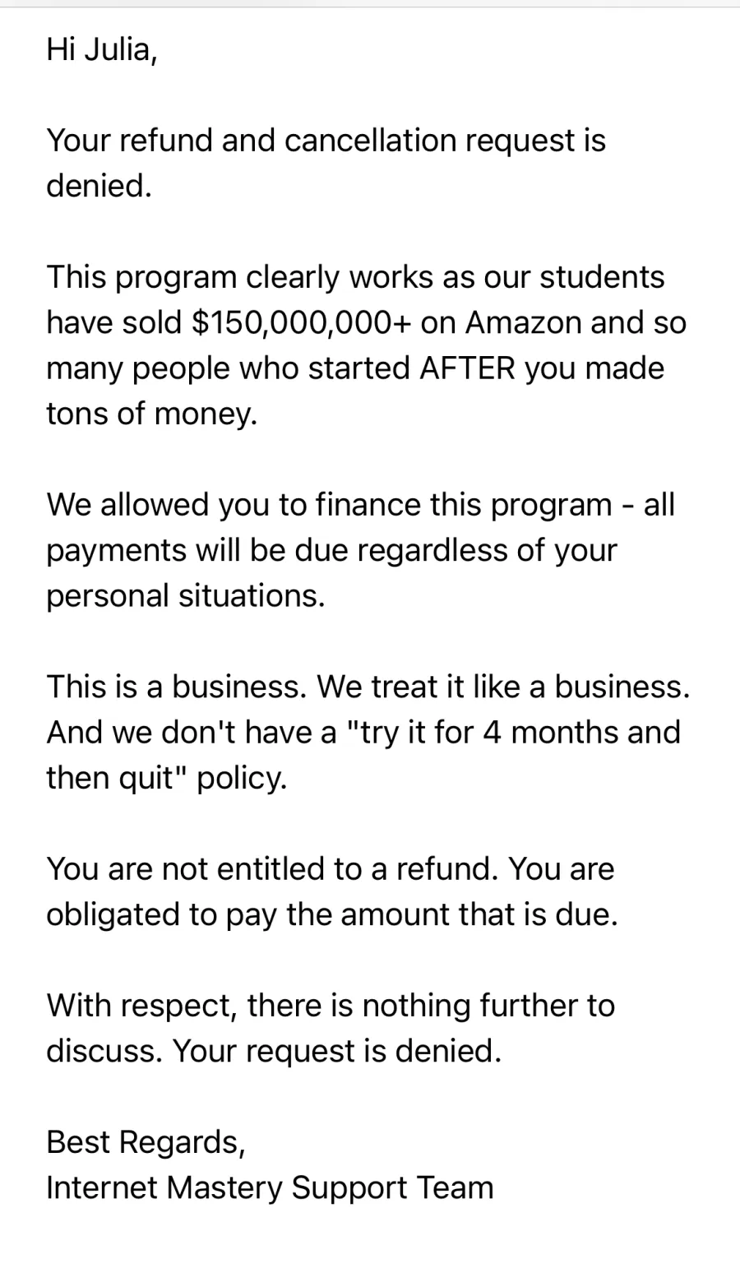Click the phrase "personal situations."
740x1268 pixels.
(x=186, y=596)
